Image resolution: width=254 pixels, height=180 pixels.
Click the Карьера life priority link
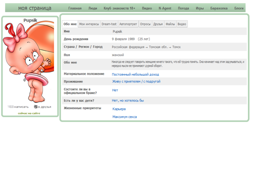click(x=119, y=109)
